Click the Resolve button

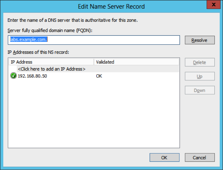coord(199,40)
